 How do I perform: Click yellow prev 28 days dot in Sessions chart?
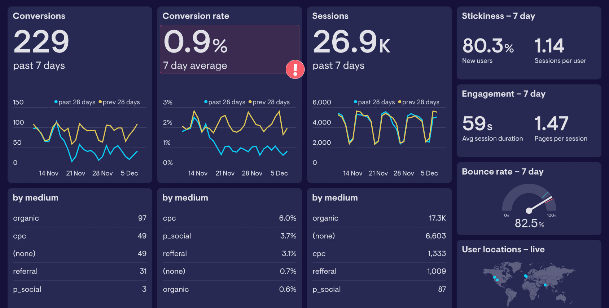coord(399,102)
